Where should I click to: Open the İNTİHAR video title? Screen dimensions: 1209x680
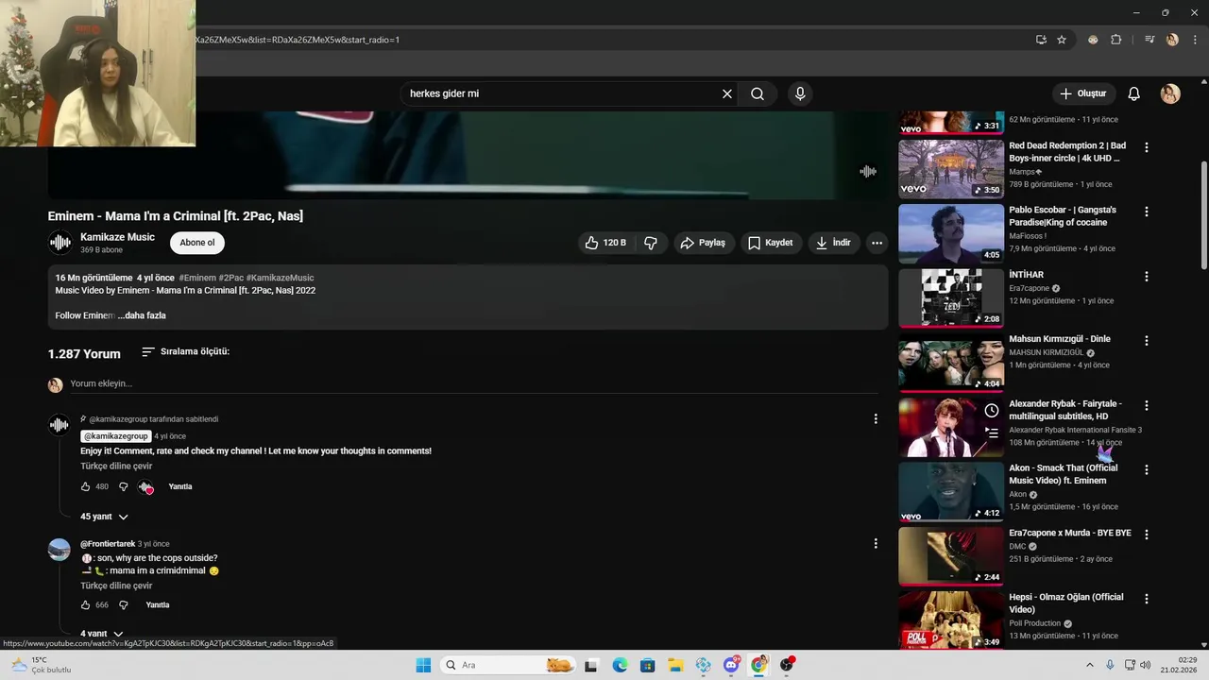1027,275
